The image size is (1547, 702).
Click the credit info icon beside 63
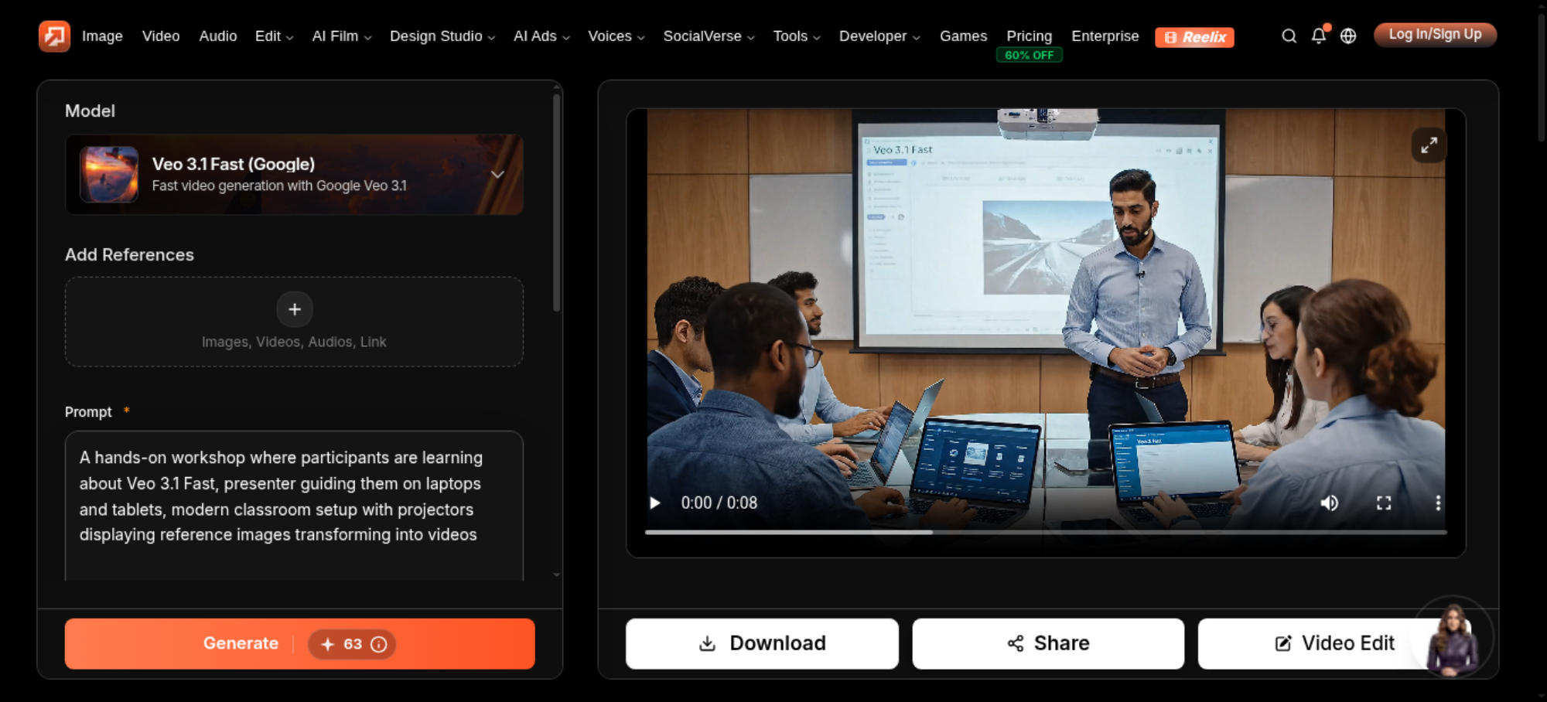[x=379, y=644]
